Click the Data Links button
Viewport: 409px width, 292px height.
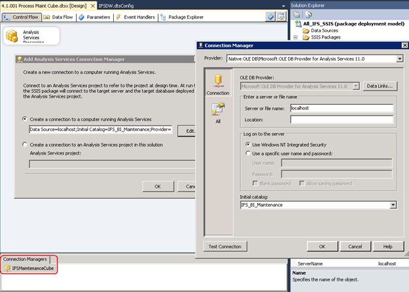[380, 86]
